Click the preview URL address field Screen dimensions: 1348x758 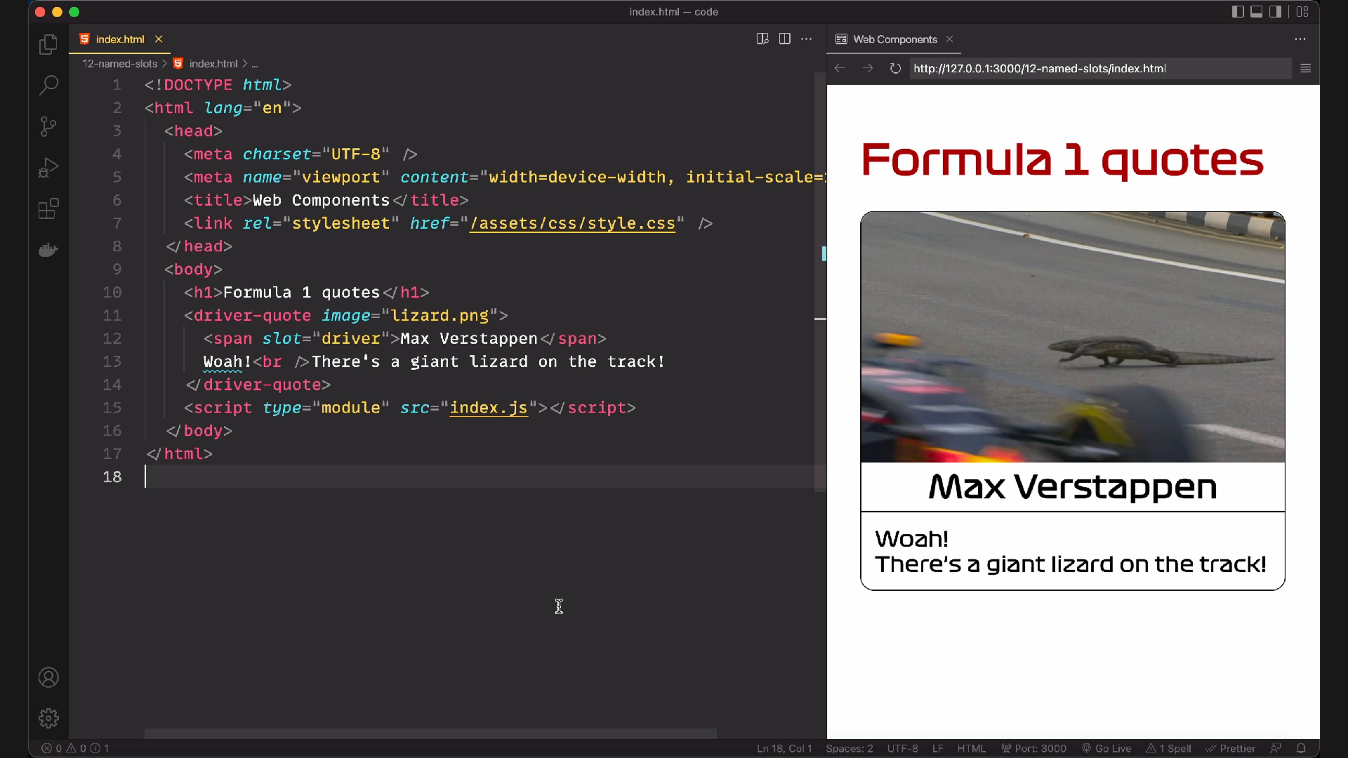(1099, 68)
